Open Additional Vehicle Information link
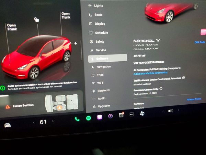This screenshot has width=206, height=155. 150,73
